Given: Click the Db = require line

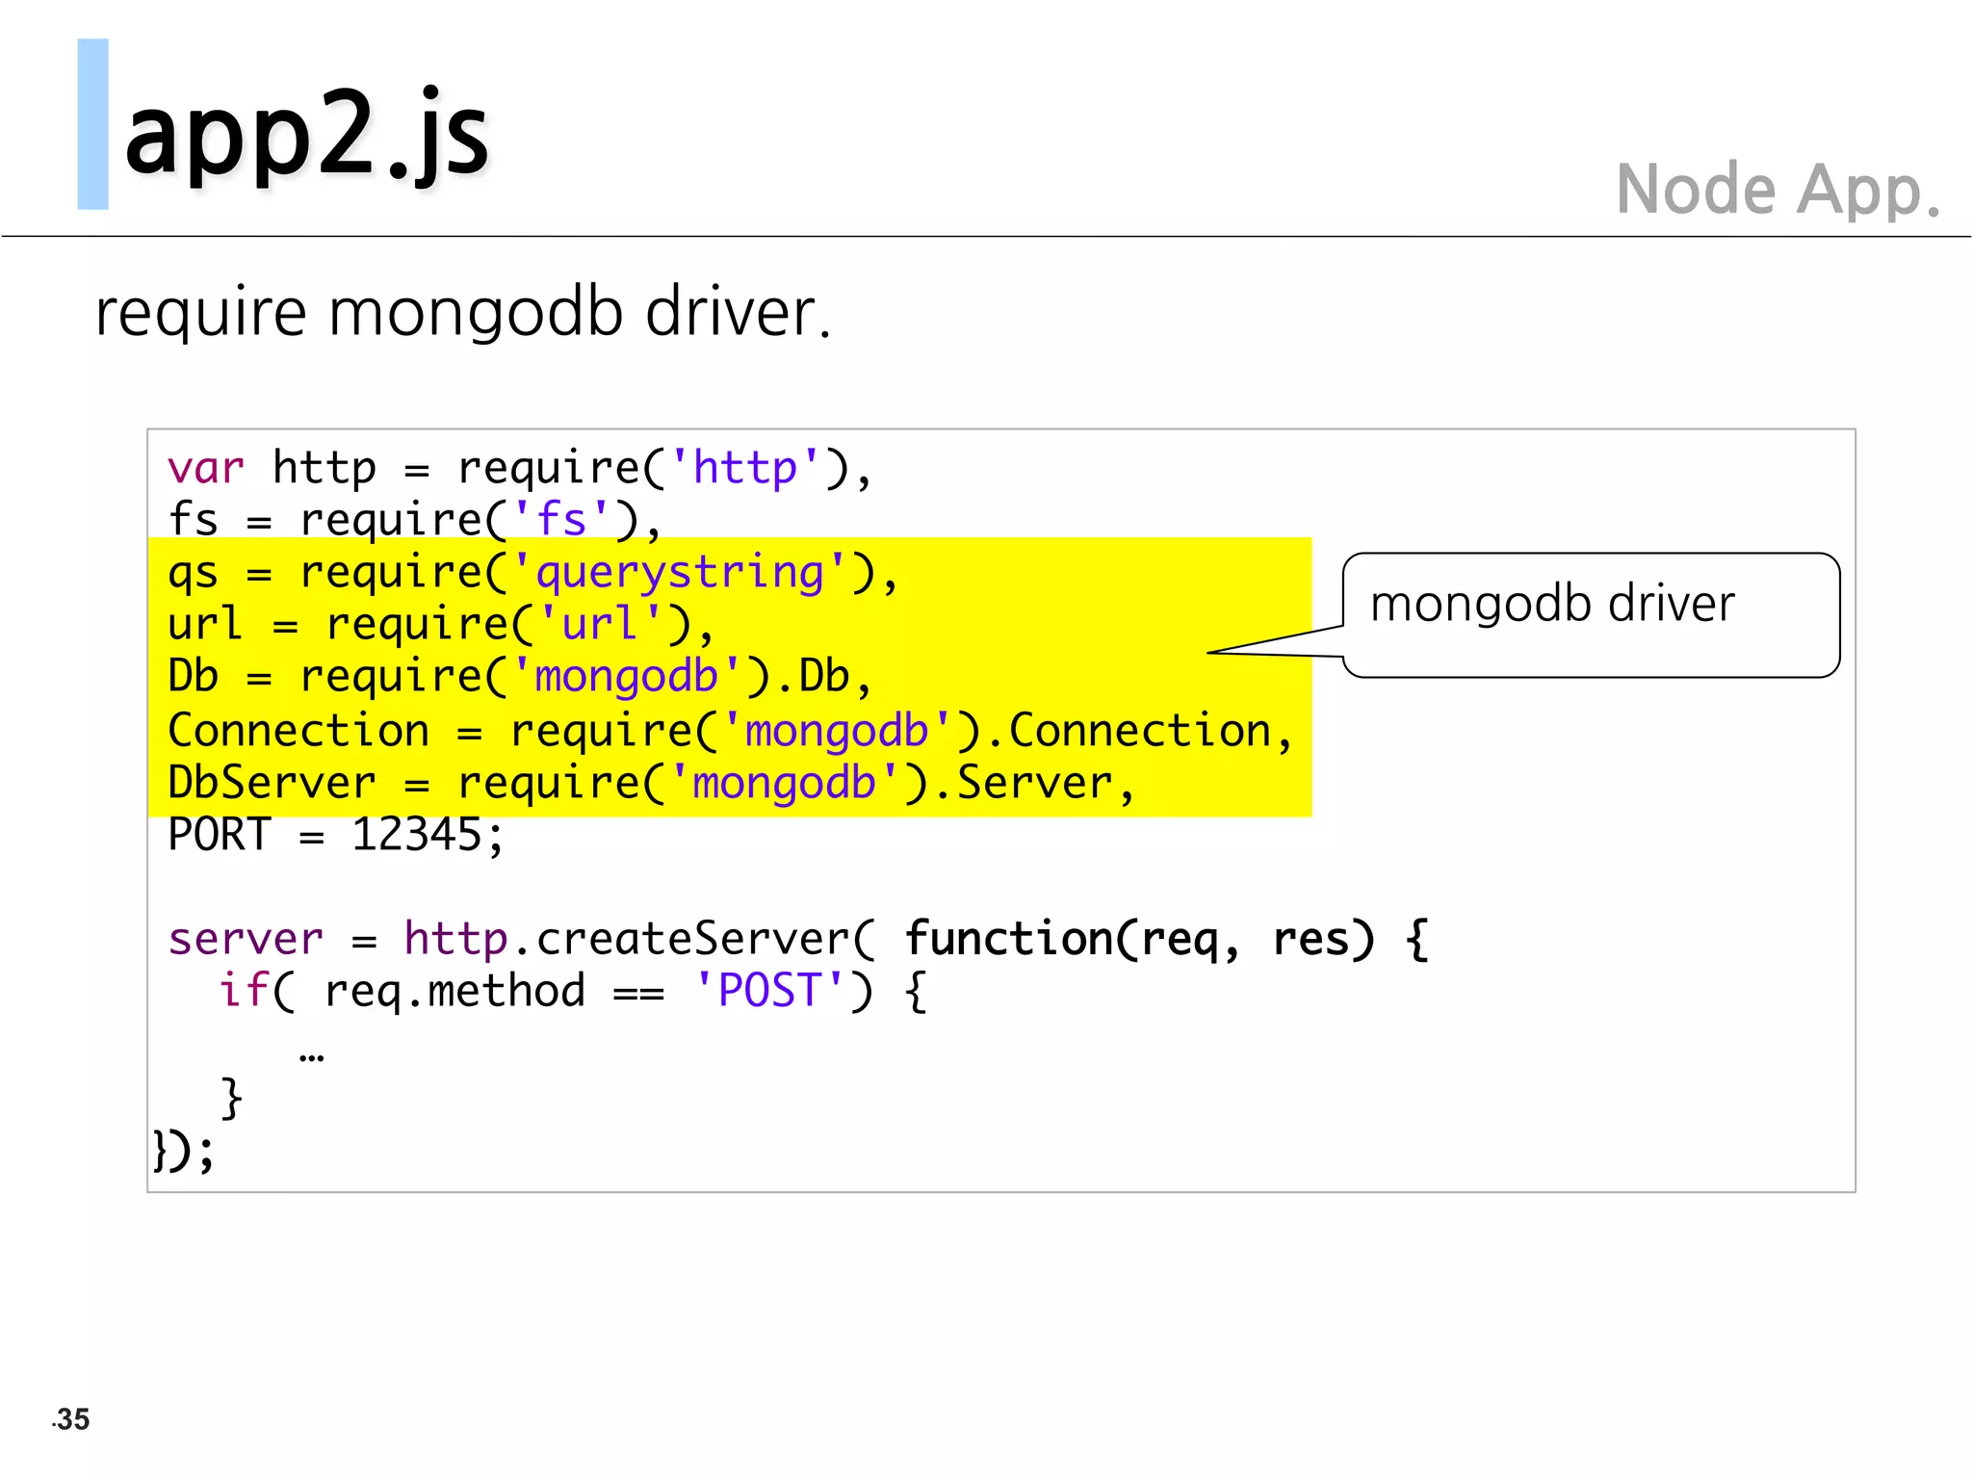Looking at the screenshot, I should (518, 677).
